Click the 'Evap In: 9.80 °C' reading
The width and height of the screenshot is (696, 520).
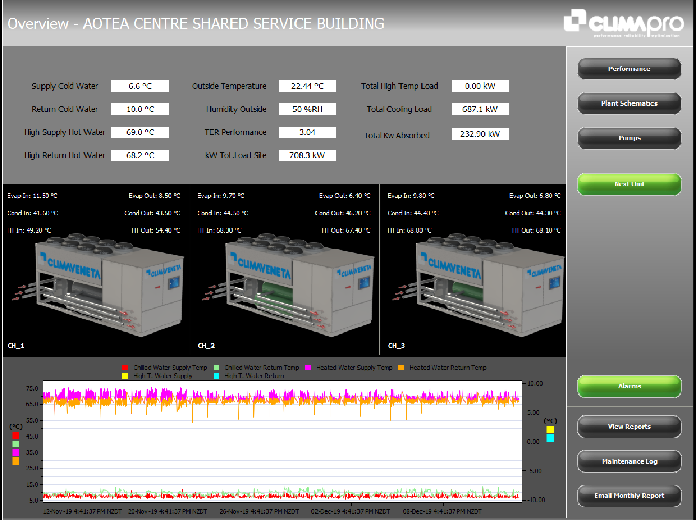click(x=411, y=196)
